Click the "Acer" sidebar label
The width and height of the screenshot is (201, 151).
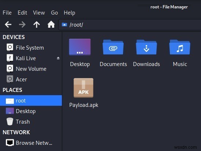tap(21, 80)
